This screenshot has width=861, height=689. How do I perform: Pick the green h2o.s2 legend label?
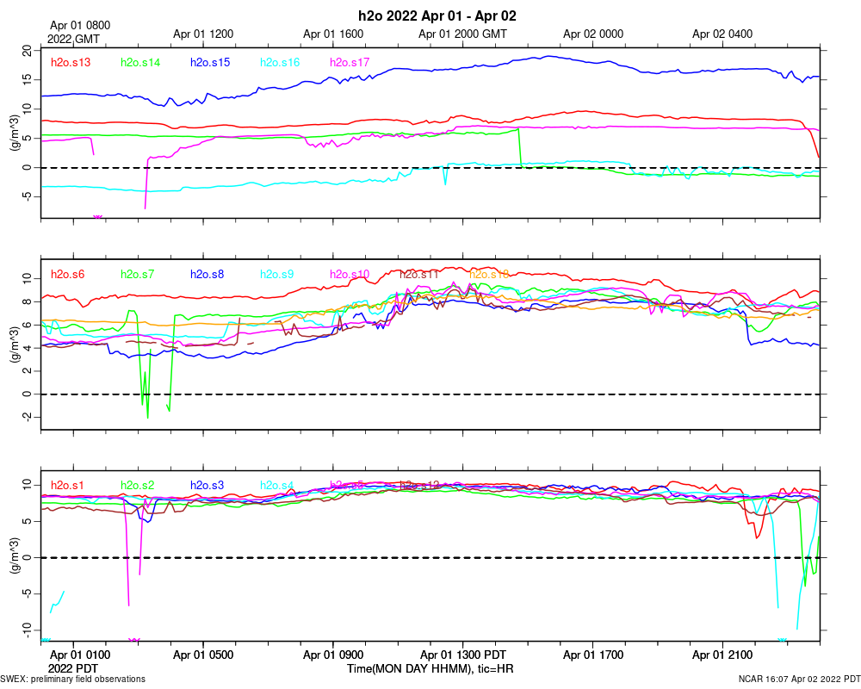[x=137, y=485]
